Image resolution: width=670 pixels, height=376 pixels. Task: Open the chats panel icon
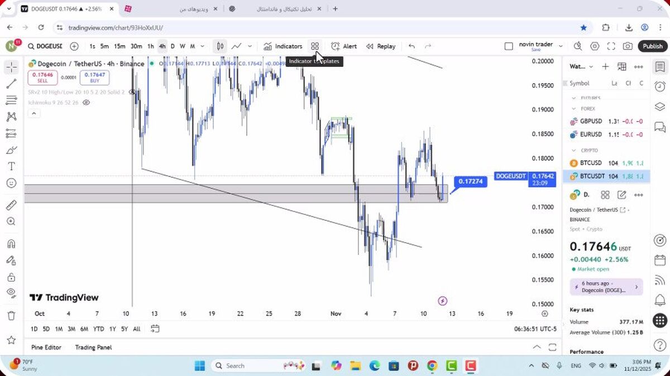[x=659, y=127]
